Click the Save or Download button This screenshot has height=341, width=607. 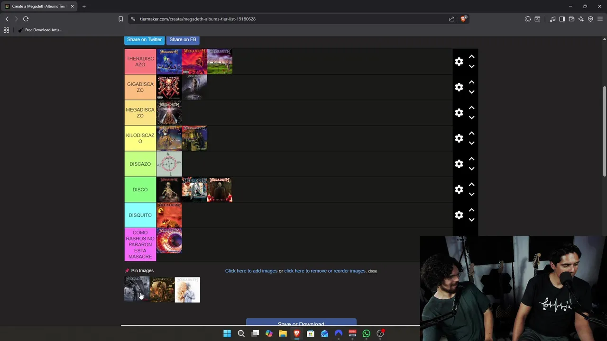(301, 323)
